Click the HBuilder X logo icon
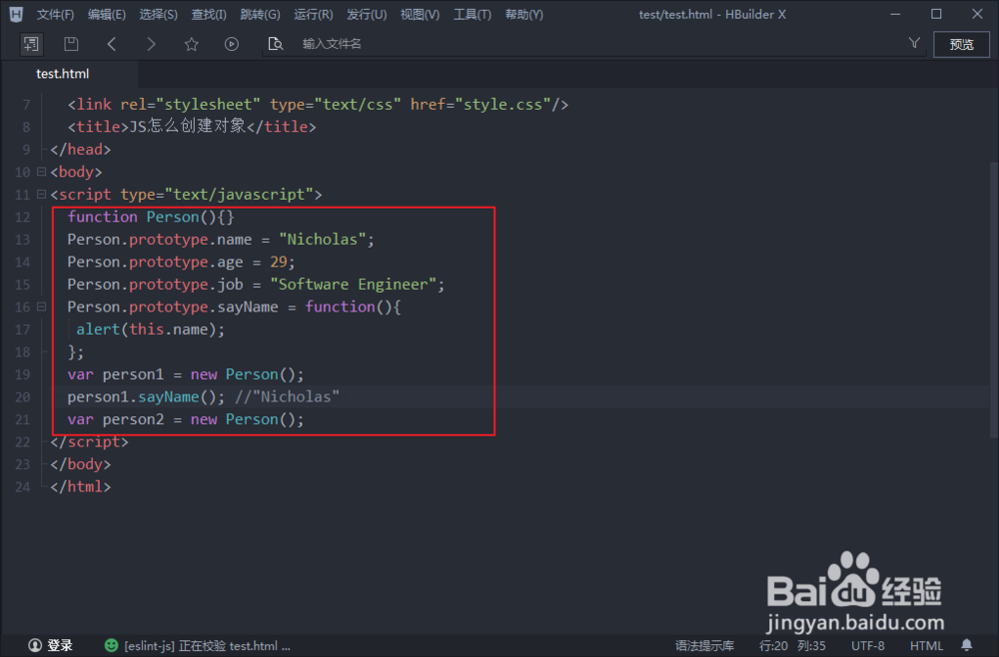 point(16,14)
